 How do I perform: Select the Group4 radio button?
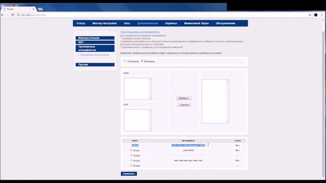(131, 165)
